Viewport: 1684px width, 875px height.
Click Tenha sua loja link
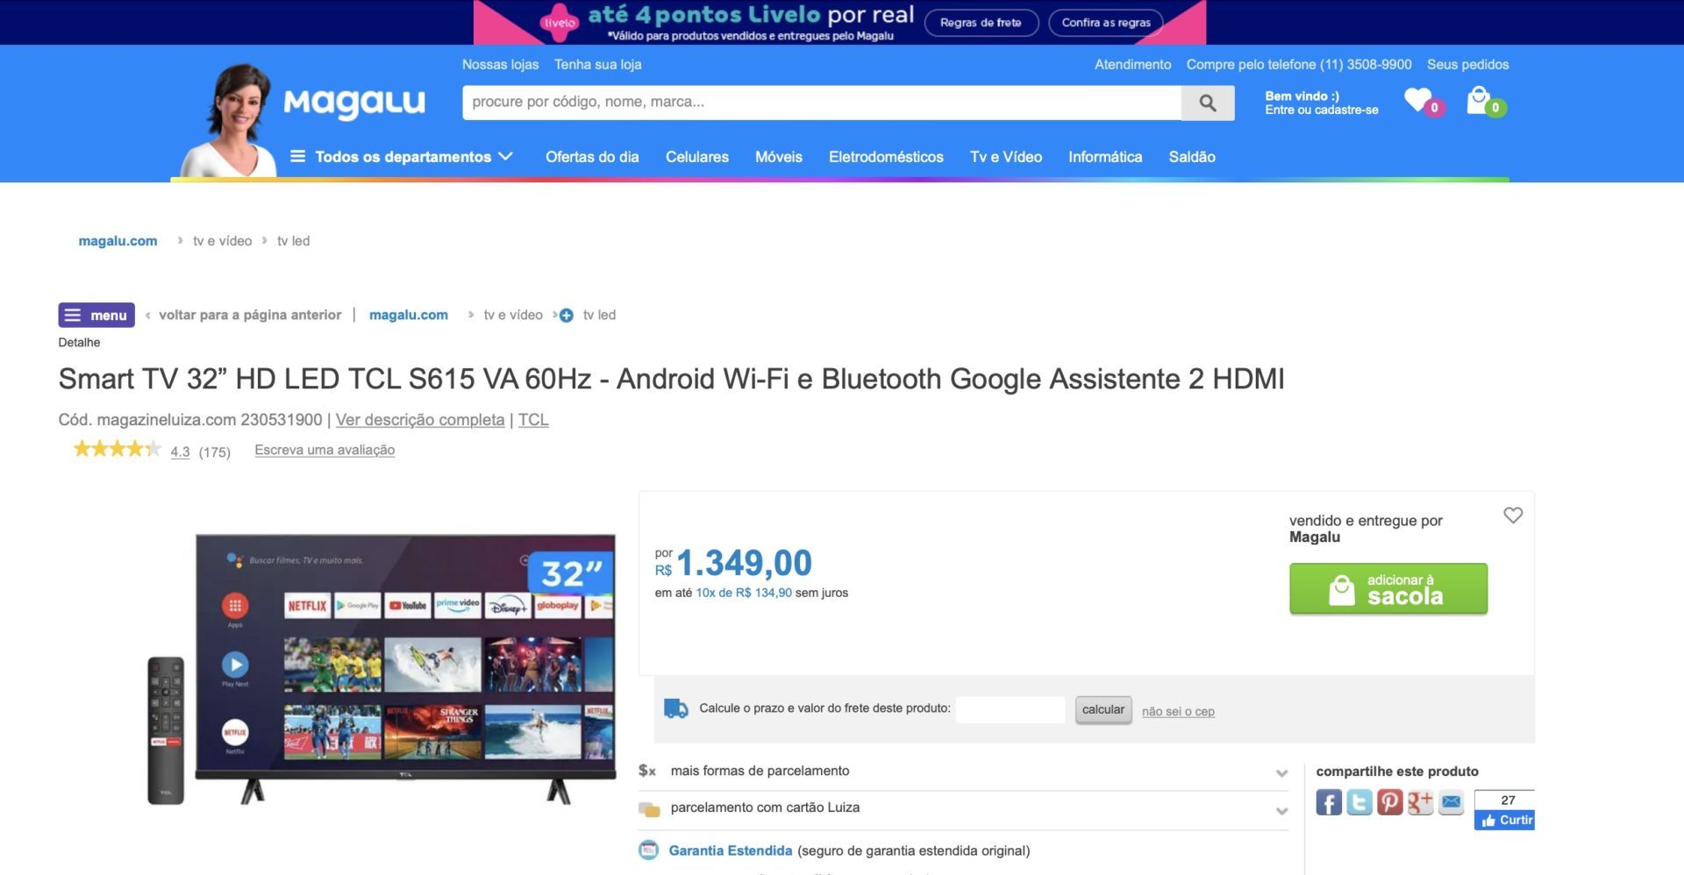pyautogui.click(x=597, y=64)
